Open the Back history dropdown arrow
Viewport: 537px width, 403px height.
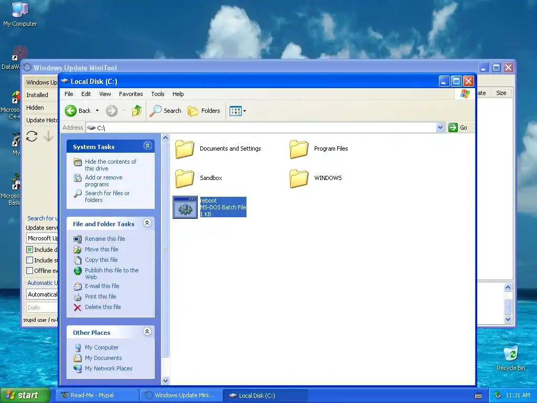point(97,111)
